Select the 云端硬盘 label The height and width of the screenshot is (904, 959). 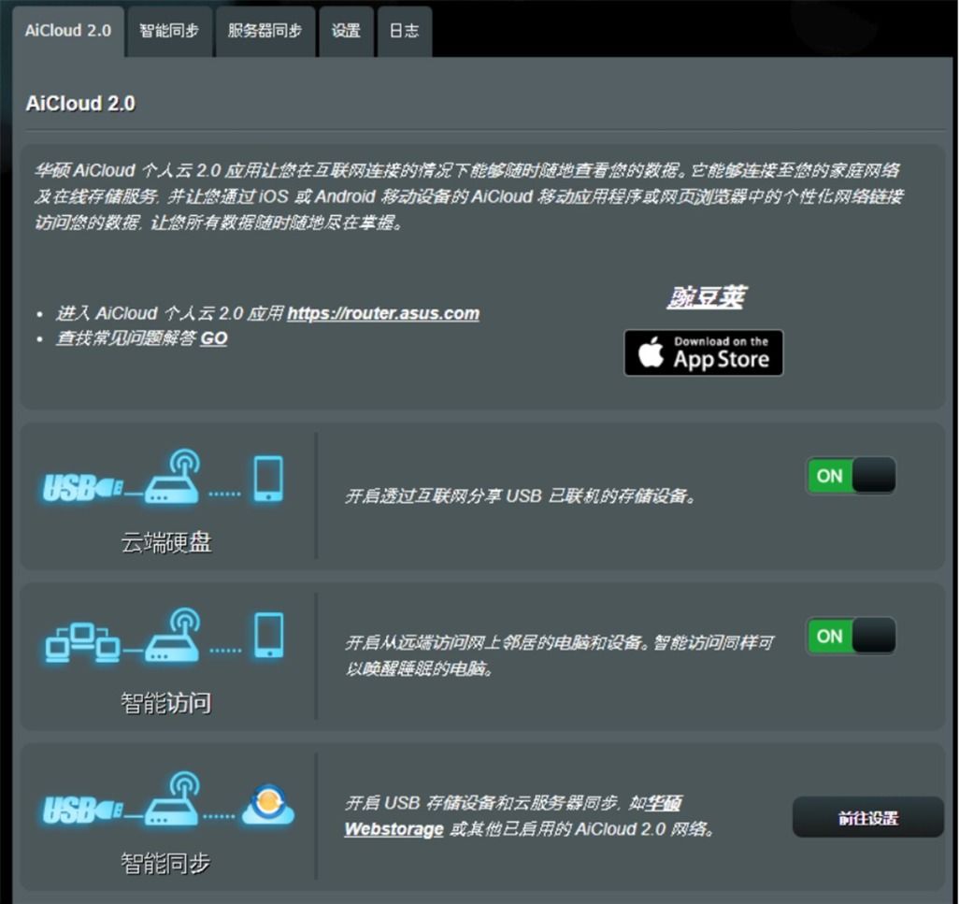(166, 542)
